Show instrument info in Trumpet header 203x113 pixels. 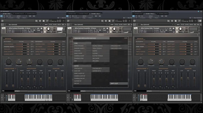coord(173,28)
